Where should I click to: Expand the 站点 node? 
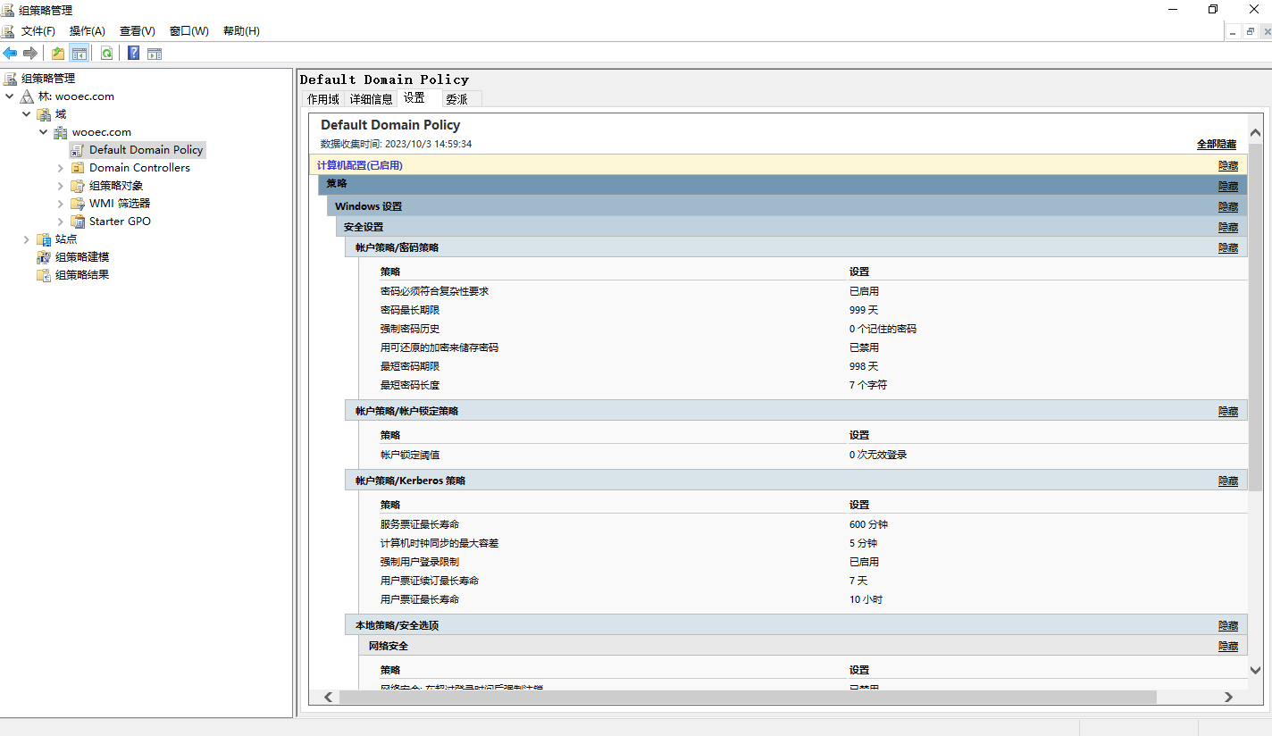(27, 238)
